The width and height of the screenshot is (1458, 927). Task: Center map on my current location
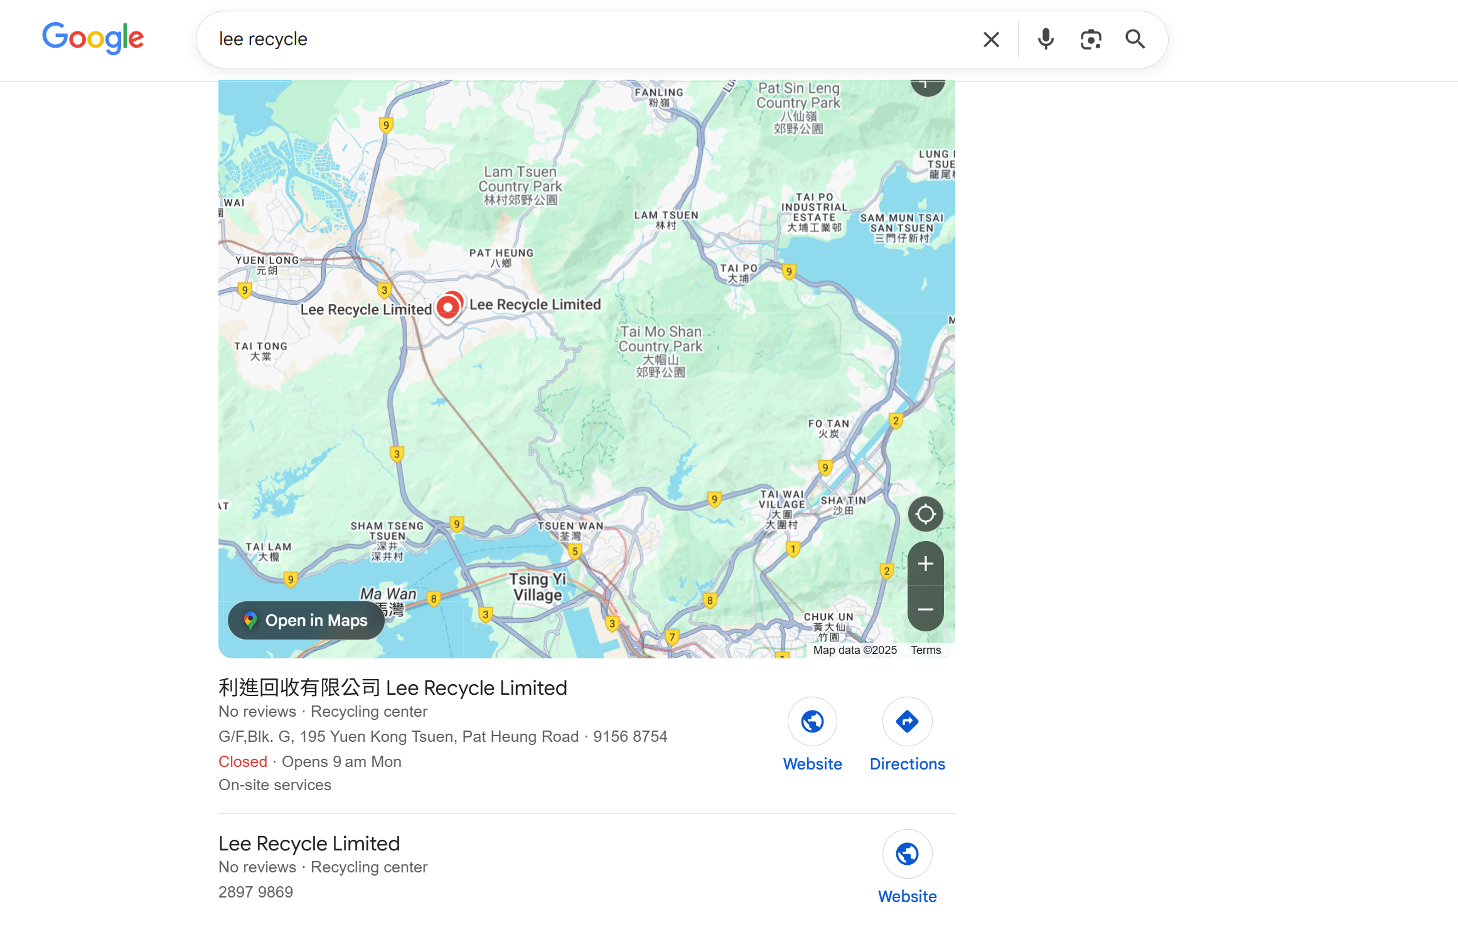(x=925, y=514)
